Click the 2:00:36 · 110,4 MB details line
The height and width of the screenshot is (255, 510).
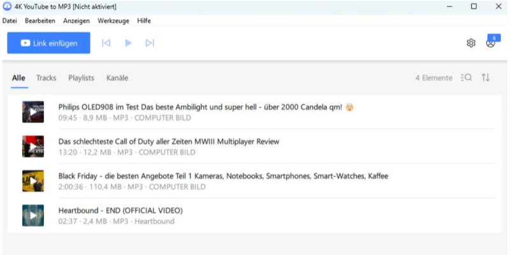(132, 187)
